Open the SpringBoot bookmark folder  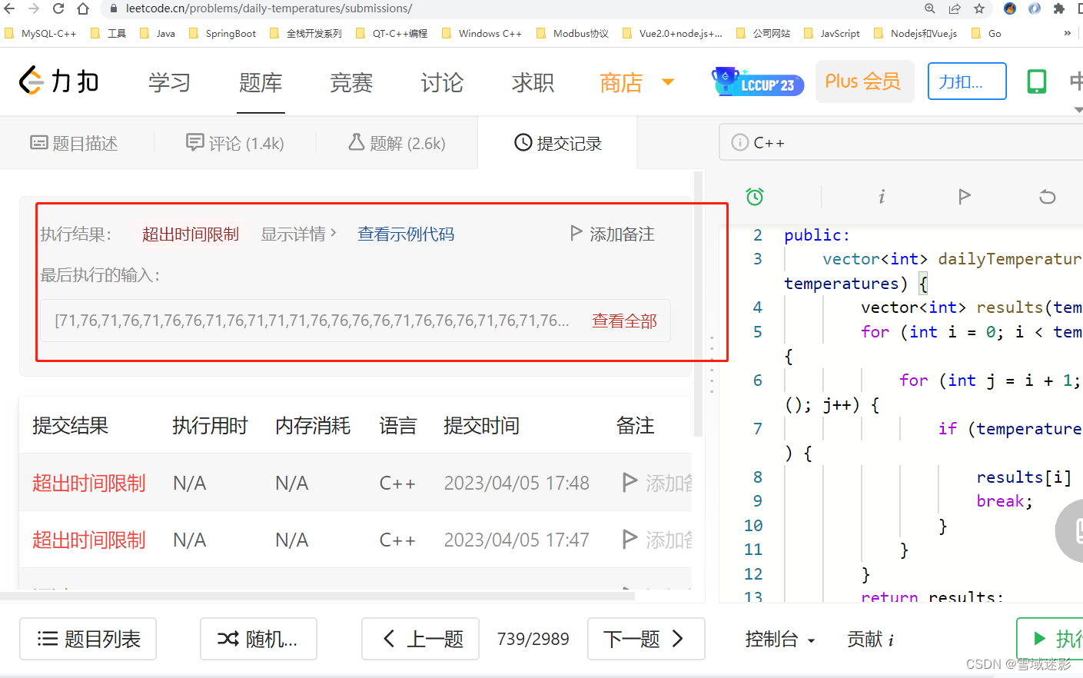223,33
